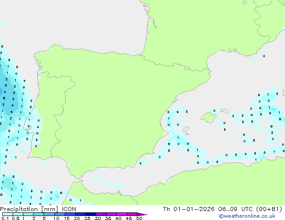Viewport: 285px width, 220px height.
Task: Click the Menorca island outline
Action: (224, 111)
